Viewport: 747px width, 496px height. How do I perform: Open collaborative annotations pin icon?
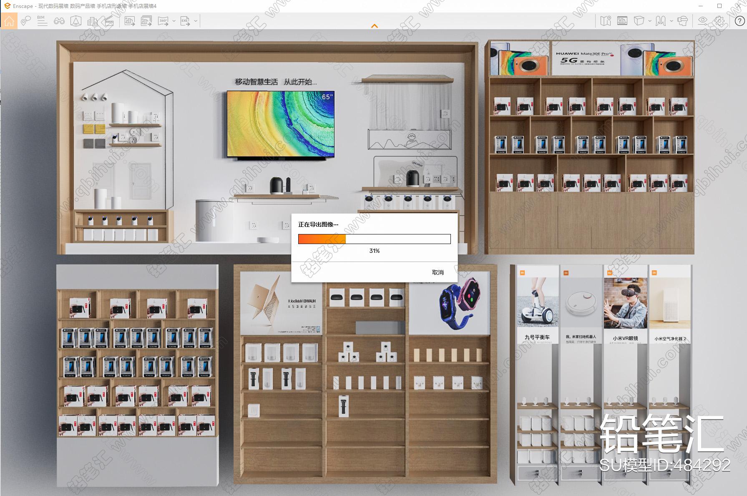click(26, 21)
